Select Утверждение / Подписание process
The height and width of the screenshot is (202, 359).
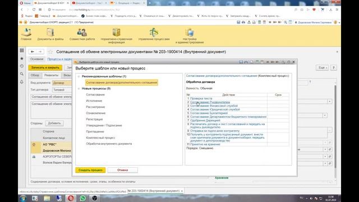click(x=104, y=126)
